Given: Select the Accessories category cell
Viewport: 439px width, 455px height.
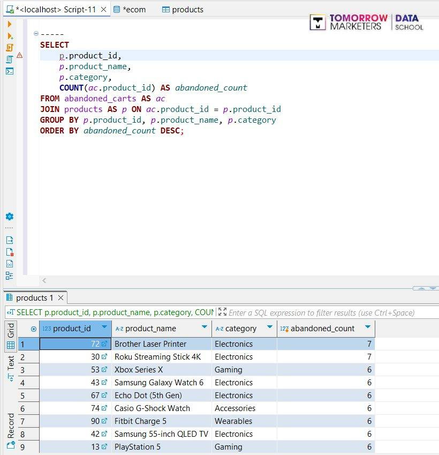Looking at the screenshot, I should (x=244, y=408).
